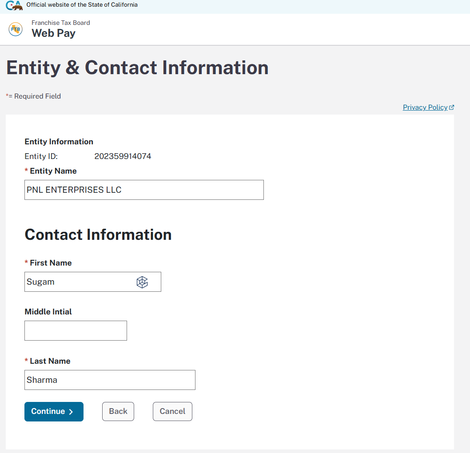Click the Entity ID number 202359914074
Image resolution: width=470 pixels, height=453 pixels.
click(x=123, y=156)
